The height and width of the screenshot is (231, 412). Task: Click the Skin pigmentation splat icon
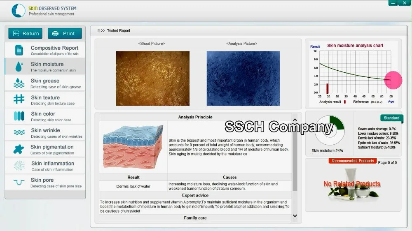tap(19, 149)
